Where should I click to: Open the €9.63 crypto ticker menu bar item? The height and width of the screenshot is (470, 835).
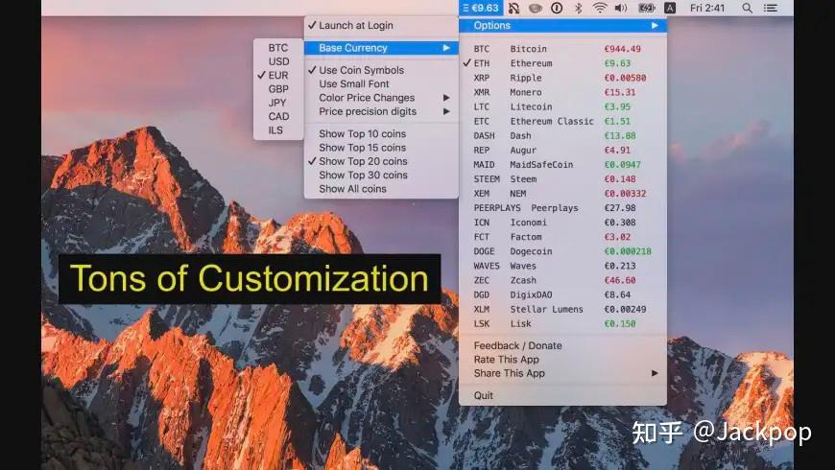[x=480, y=8]
